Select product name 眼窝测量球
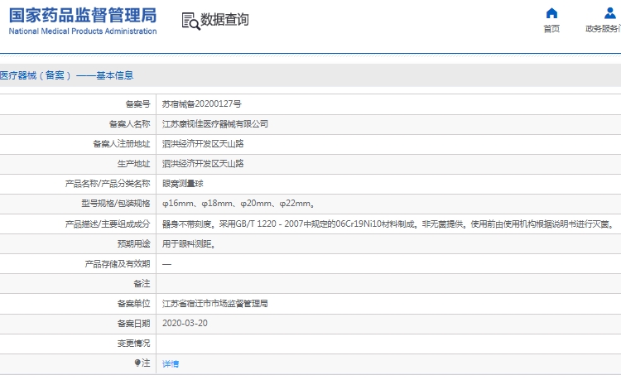 coord(183,183)
